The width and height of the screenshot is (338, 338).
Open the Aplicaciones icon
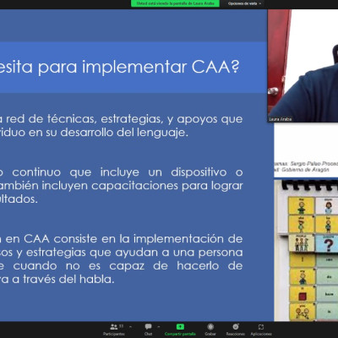pyautogui.click(x=261, y=327)
